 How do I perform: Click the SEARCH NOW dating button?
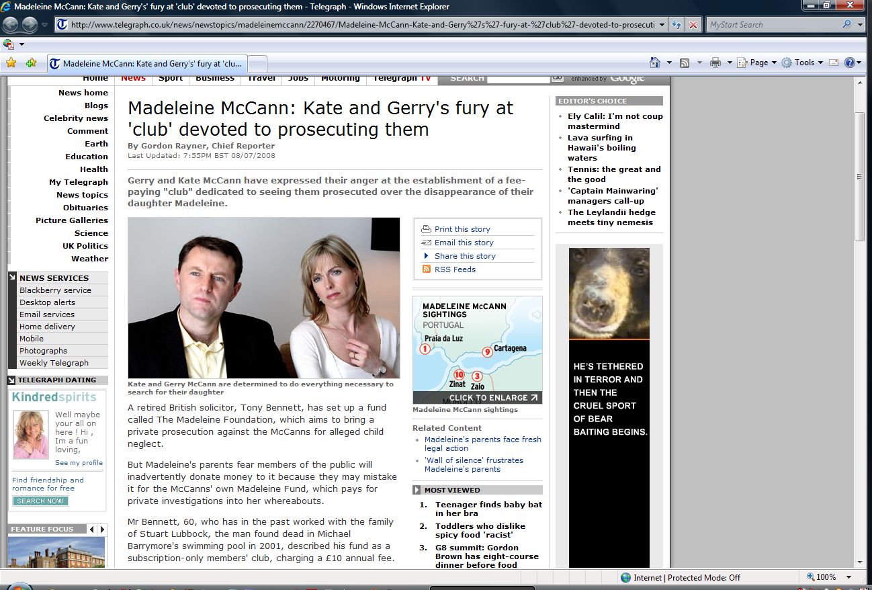[40, 501]
